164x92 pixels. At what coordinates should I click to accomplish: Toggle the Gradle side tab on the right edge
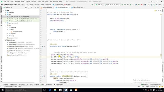(x=163, y=10)
